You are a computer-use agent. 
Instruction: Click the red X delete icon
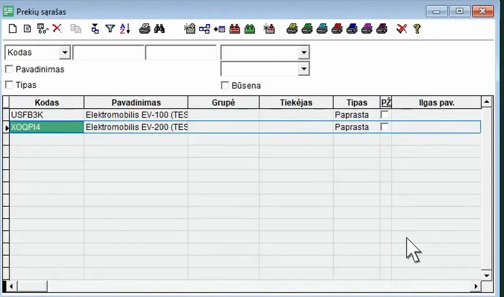[57, 28]
